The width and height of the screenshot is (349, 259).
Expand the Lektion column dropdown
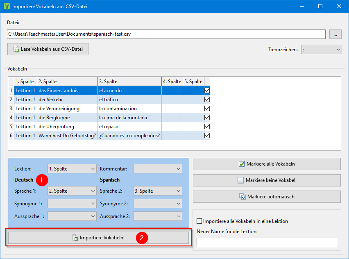point(72,169)
